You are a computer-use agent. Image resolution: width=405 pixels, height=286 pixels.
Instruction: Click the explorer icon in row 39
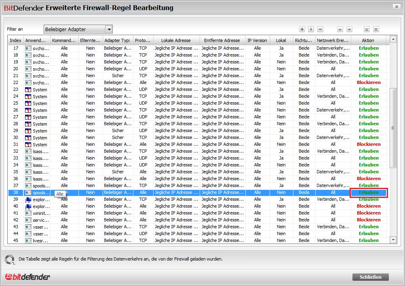tap(28, 200)
